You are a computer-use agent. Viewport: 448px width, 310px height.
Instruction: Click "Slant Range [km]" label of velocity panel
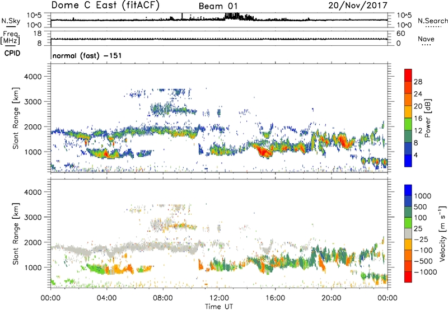click(x=16, y=234)
